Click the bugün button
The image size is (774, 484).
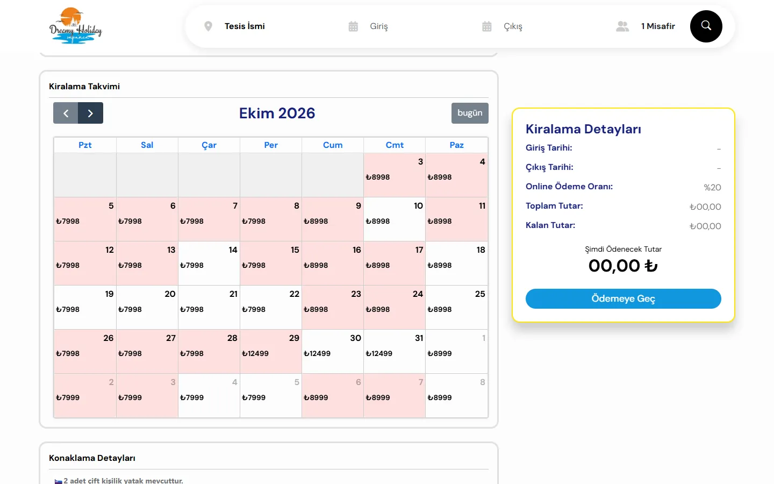[470, 113]
